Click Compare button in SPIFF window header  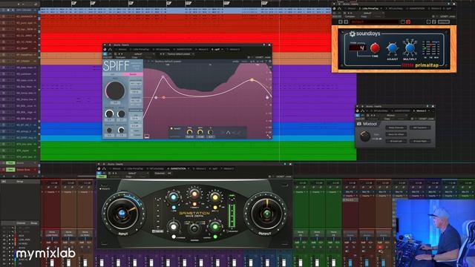pyautogui.click(x=120, y=57)
